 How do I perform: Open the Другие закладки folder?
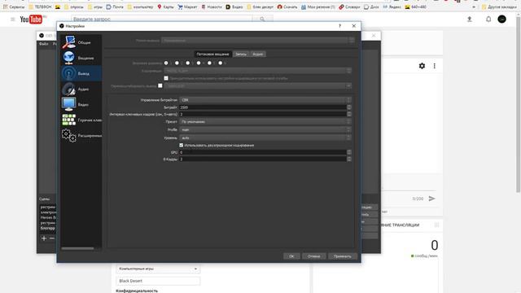pos(499,7)
